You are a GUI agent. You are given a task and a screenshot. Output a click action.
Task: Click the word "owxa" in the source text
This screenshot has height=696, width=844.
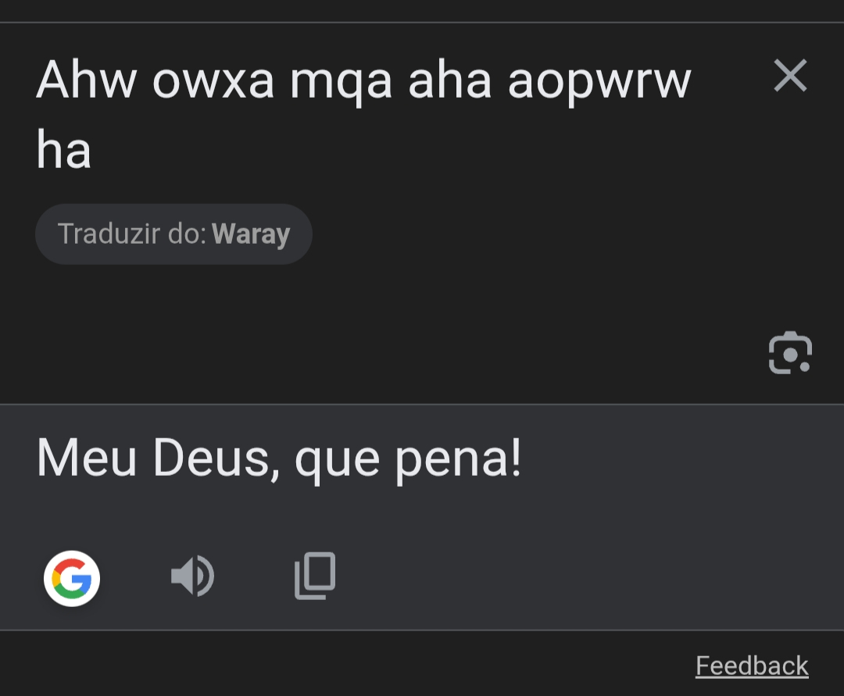[213, 80]
